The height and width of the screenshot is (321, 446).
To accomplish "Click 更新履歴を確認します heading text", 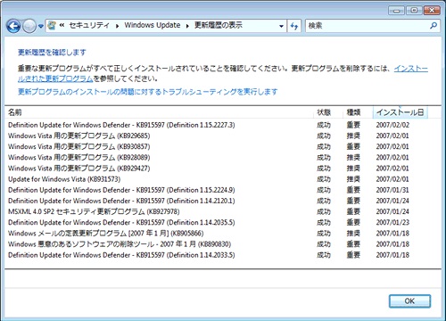I will pos(52,53).
